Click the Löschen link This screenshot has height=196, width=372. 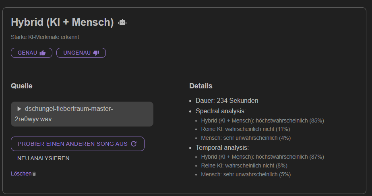(21, 174)
